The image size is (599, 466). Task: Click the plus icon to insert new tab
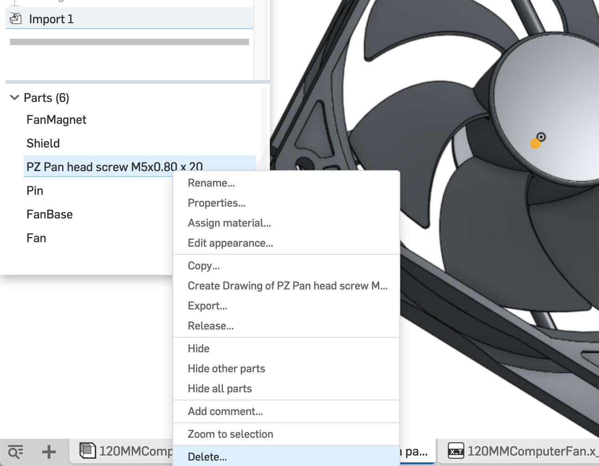click(x=49, y=452)
